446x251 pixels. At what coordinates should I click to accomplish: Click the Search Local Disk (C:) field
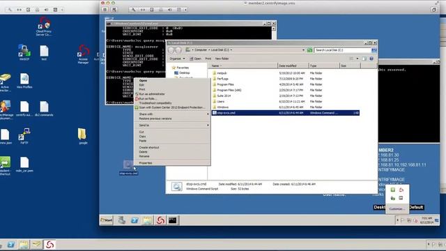click(342, 50)
